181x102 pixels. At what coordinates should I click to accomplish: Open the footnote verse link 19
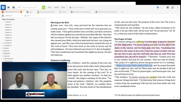click(86, 95)
